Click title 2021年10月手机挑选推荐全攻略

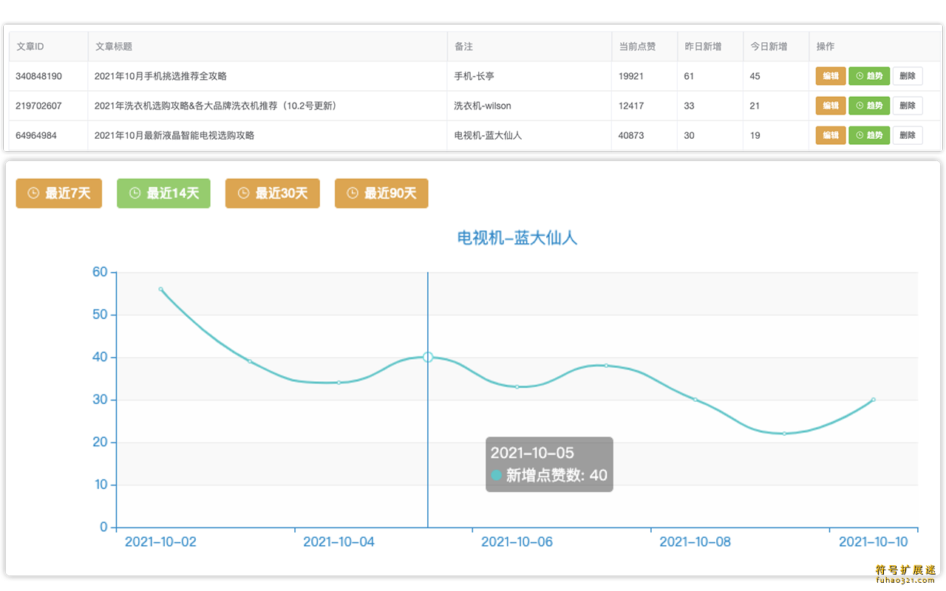point(160,76)
